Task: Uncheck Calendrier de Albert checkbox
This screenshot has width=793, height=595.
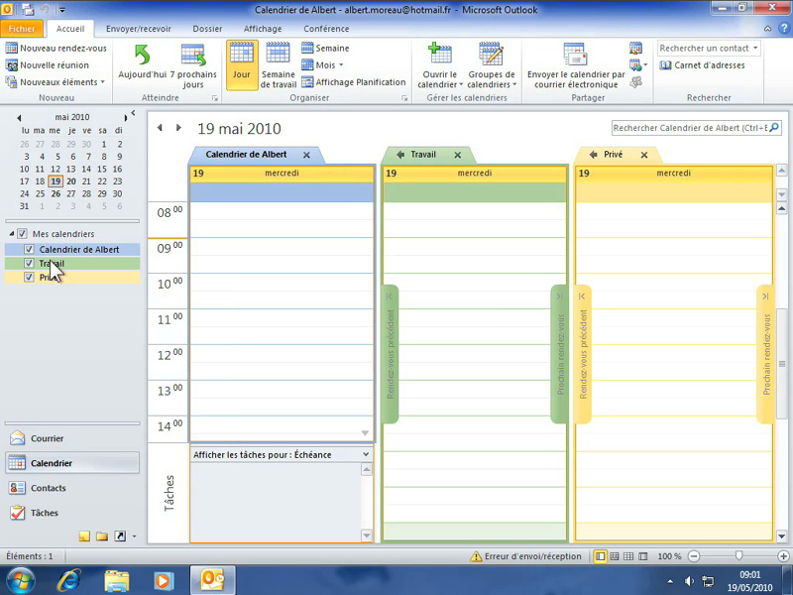Action: (x=29, y=250)
